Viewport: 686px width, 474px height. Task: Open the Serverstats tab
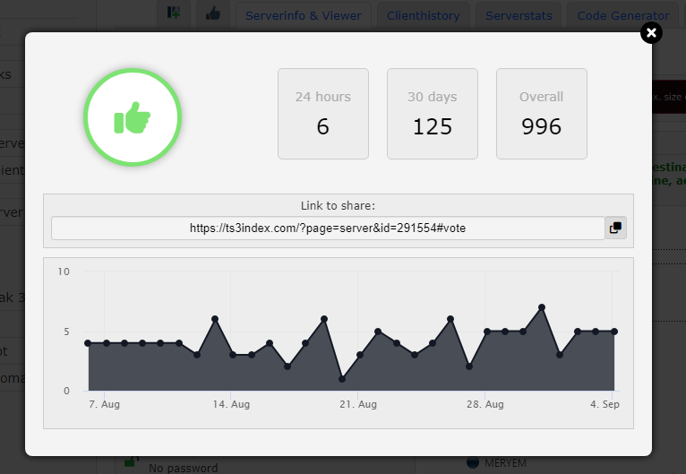519,15
